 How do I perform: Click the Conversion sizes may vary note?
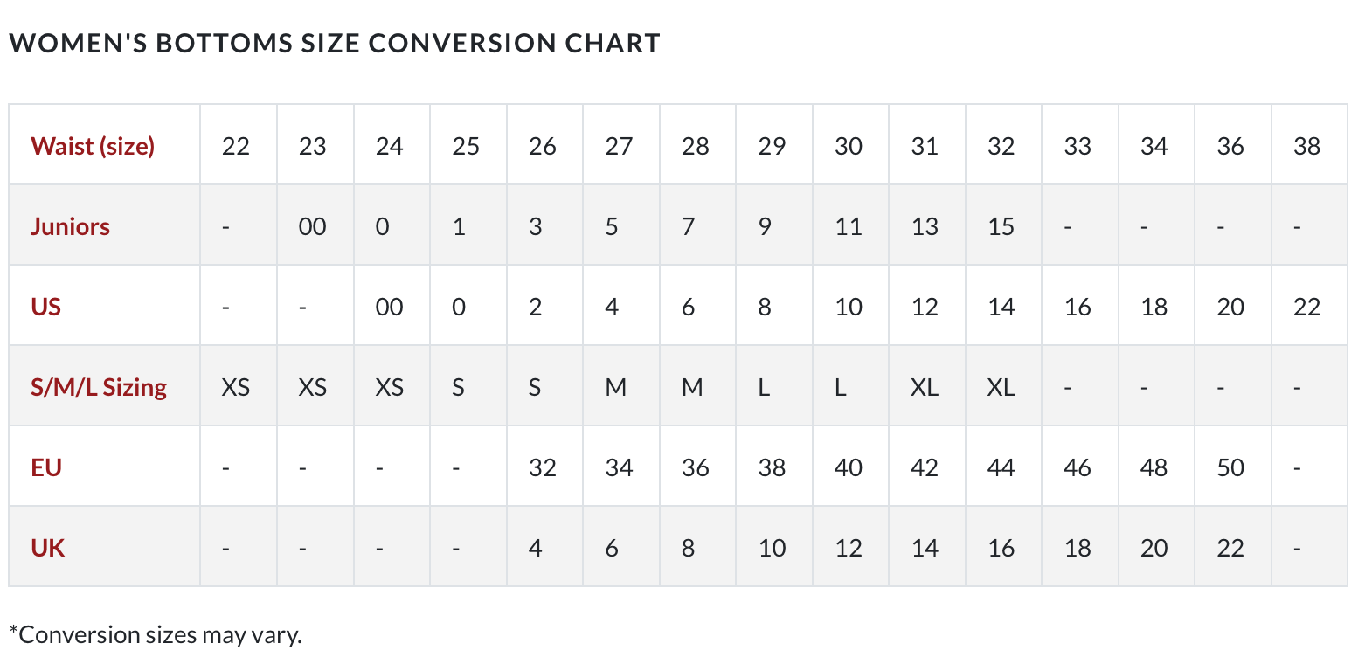coord(156,634)
